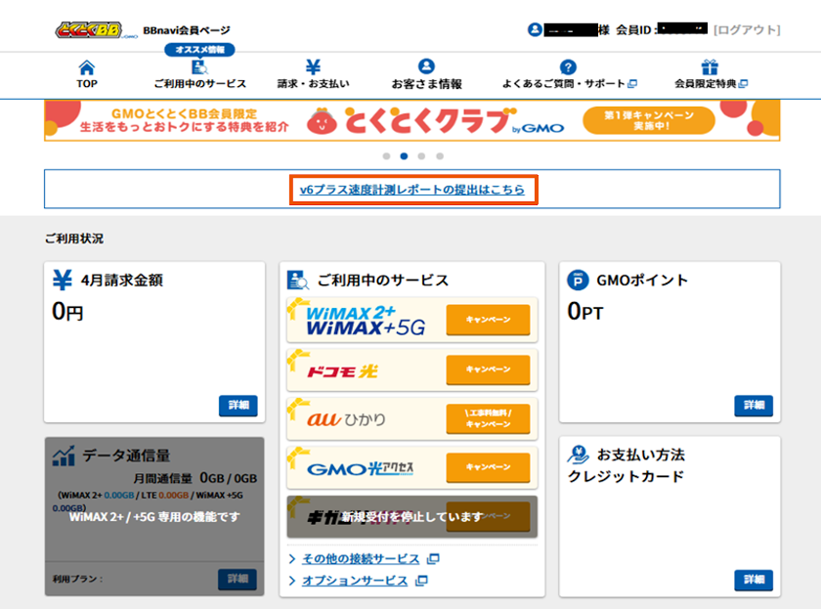Select the fourth carousel dot indicator
The image size is (821, 609).
click(x=440, y=156)
